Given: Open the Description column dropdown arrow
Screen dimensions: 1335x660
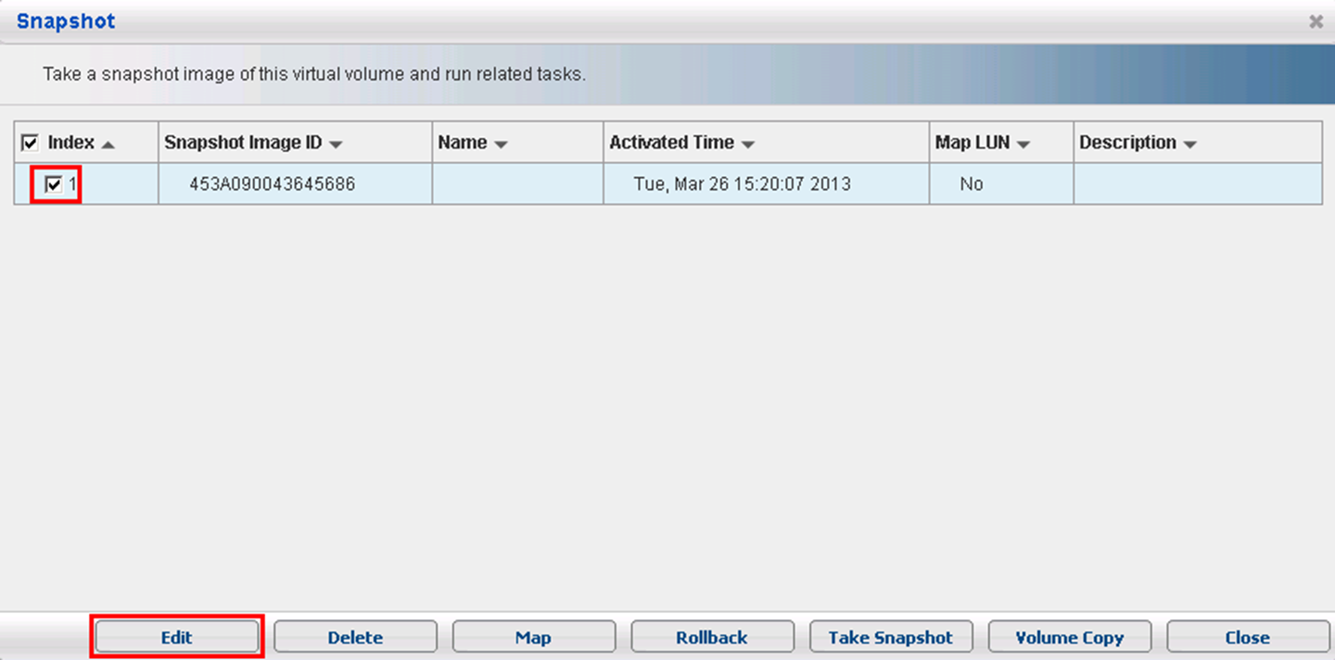Looking at the screenshot, I should click(x=1189, y=145).
